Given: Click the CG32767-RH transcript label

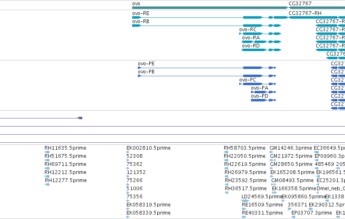Looking at the screenshot, I should pyautogui.click(x=305, y=13).
